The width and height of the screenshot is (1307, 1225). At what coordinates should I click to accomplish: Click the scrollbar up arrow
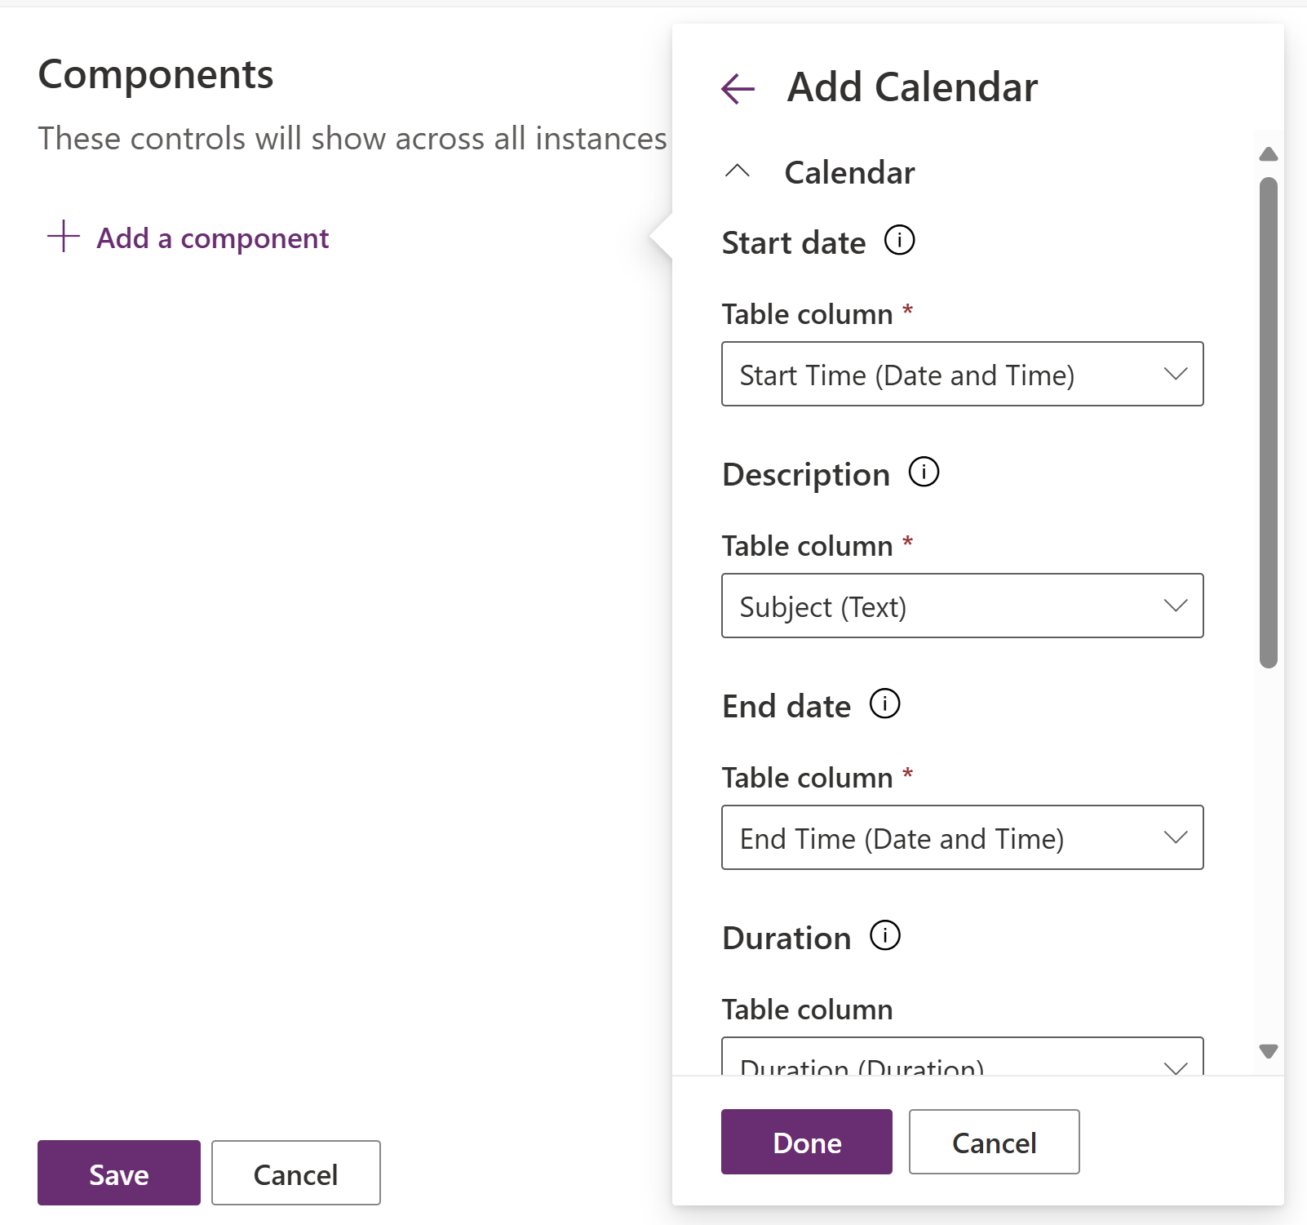click(1267, 154)
